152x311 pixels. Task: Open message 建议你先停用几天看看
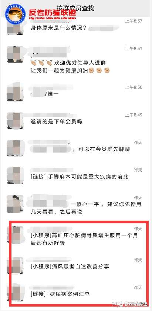pyautogui.click(x=86, y=208)
